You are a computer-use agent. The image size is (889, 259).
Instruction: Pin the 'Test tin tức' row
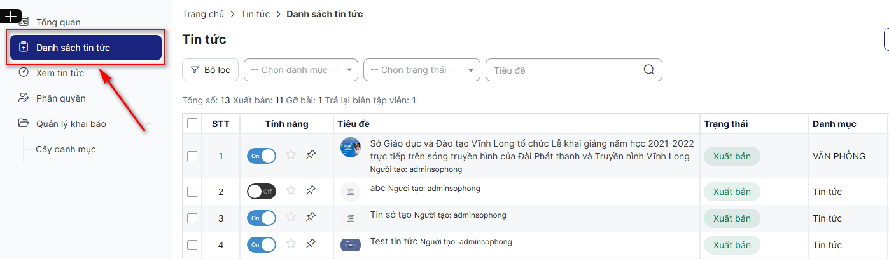coord(311,244)
